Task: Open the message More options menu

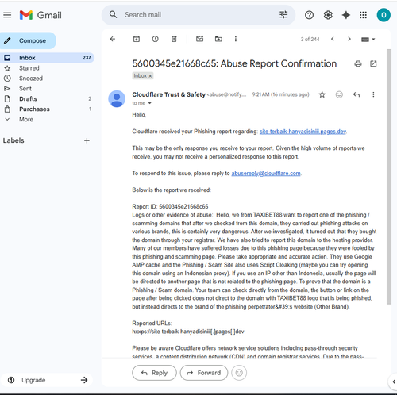Action: coord(373,94)
